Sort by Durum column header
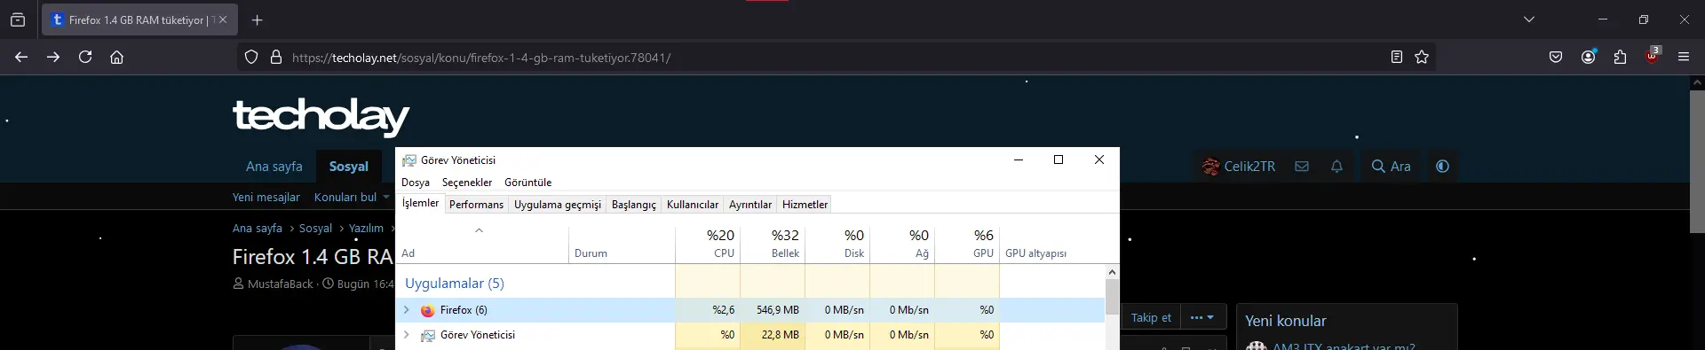1705x350 pixels. [x=622, y=244]
